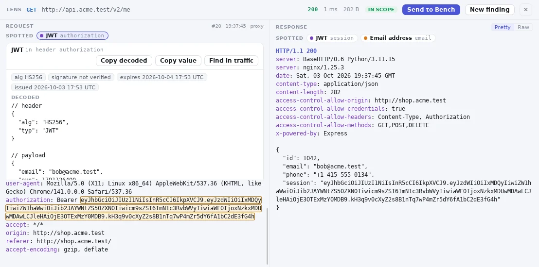Click the alg HS256 tag
Screen dimensions: 539x267
point(29,77)
